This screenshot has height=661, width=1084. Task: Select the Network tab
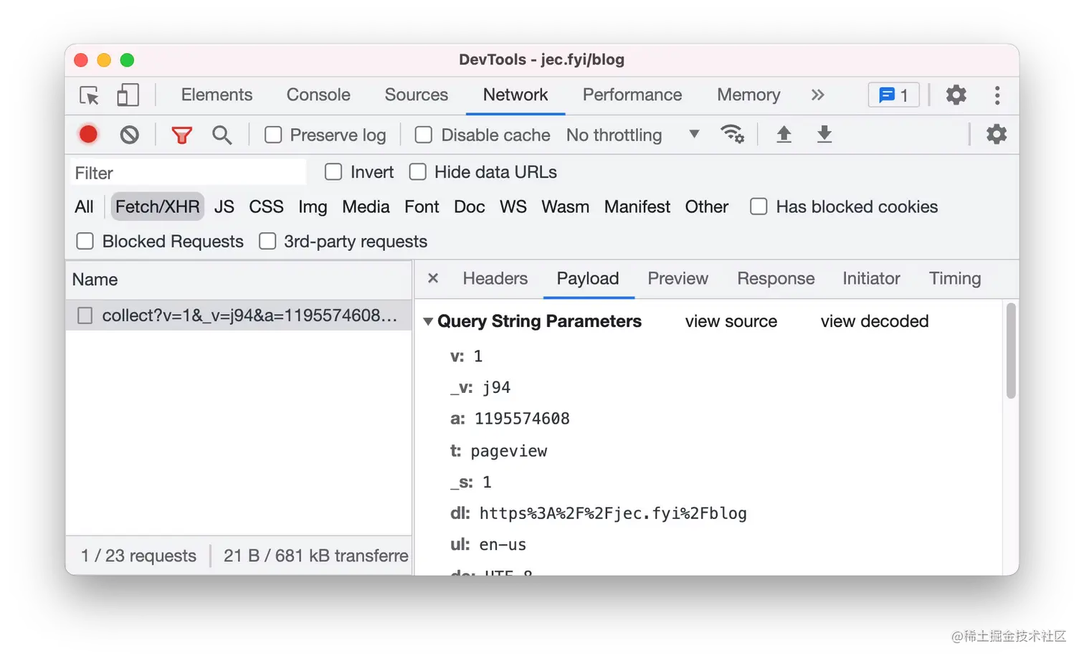(515, 95)
